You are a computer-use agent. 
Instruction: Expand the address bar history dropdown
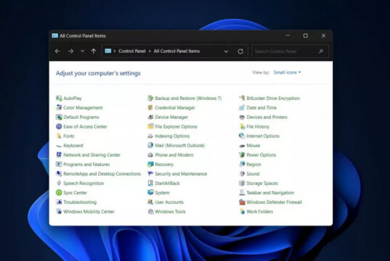coord(226,51)
